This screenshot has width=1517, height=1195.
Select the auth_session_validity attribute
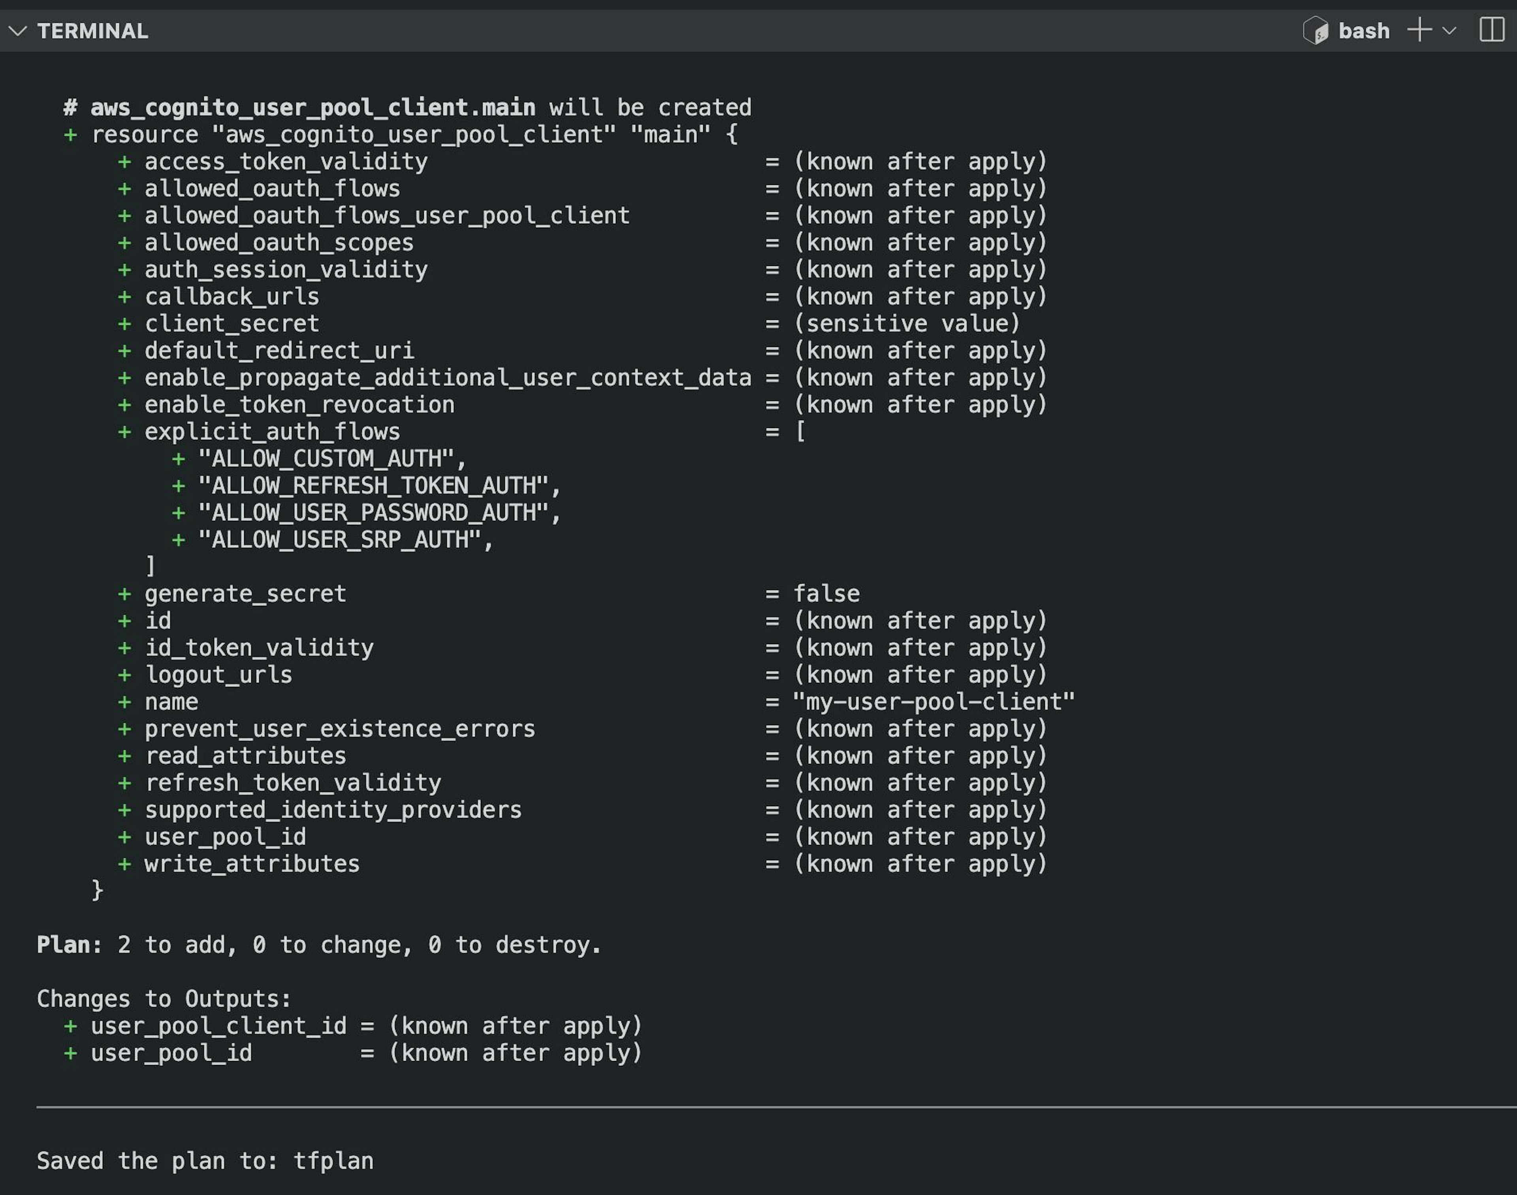[286, 270]
